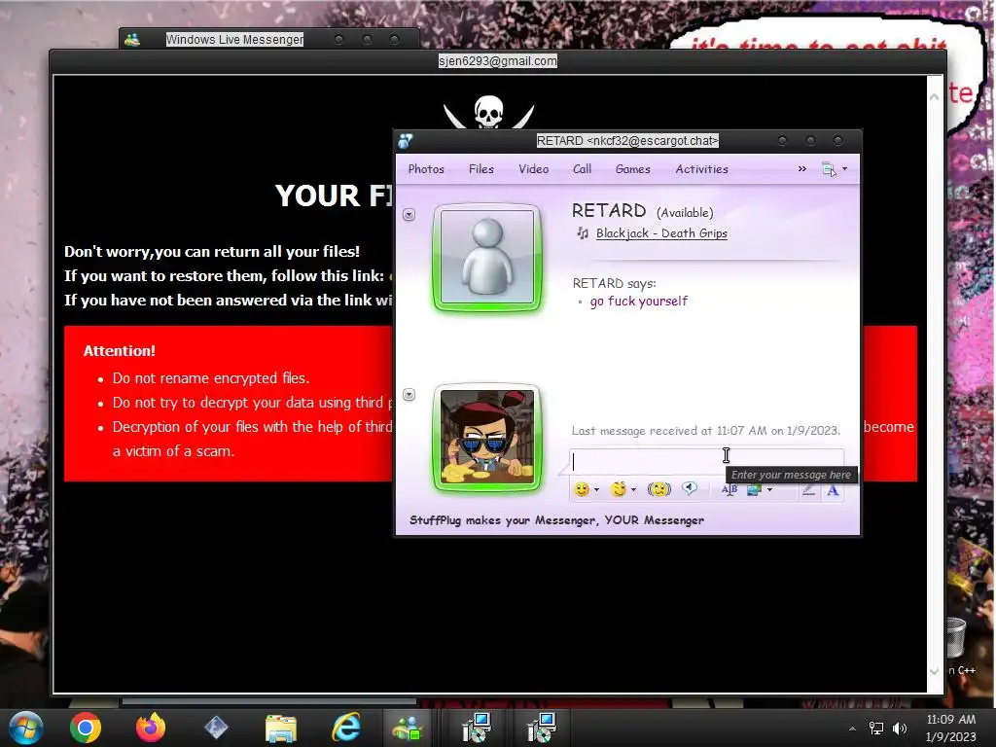Image resolution: width=996 pixels, height=747 pixels.
Task: Click 'Don't worry,you can return' line
Action: pyautogui.click(x=212, y=252)
